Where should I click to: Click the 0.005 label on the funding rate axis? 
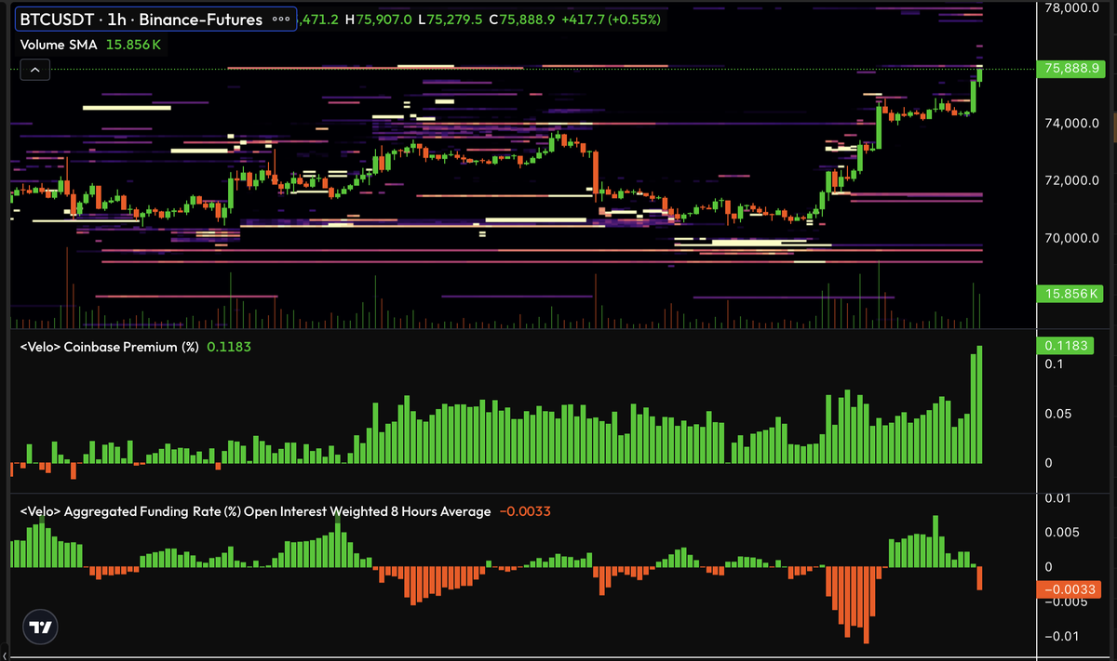(1060, 533)
